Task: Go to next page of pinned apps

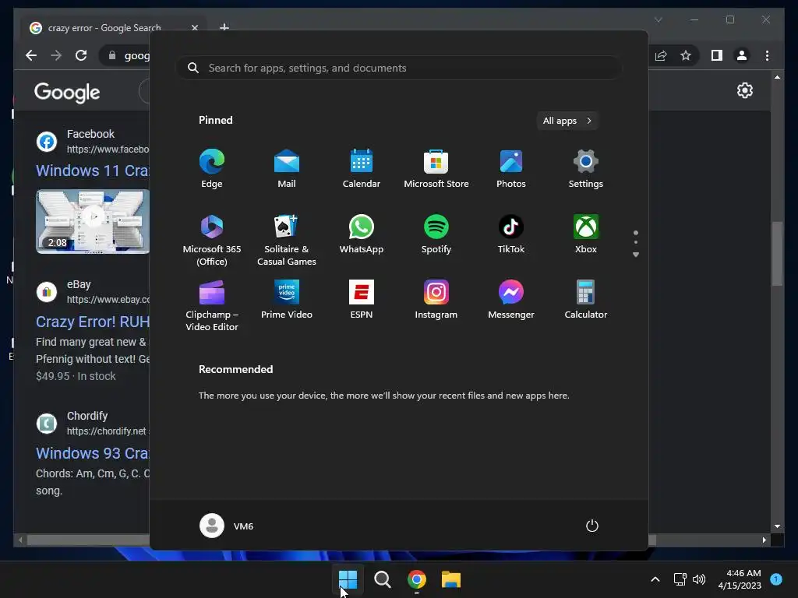Action: coord(636,255)
